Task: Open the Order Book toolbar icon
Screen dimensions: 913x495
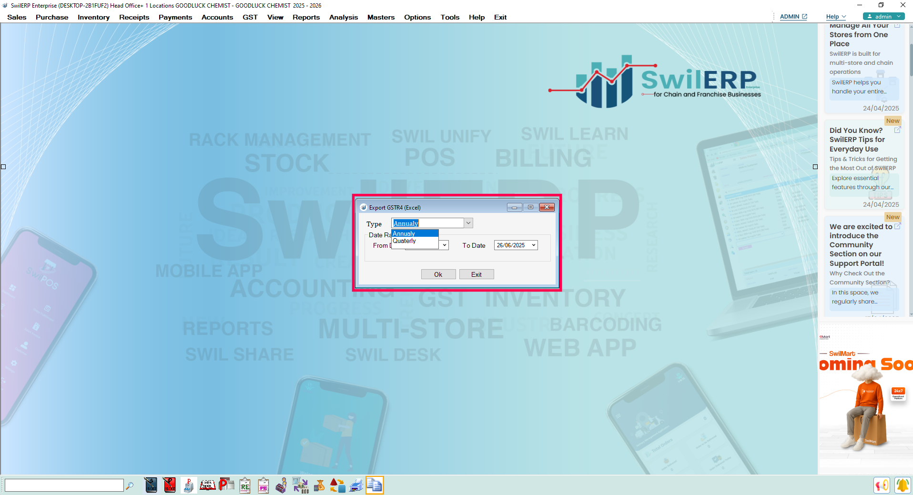Action: click(x=207, y=485)
